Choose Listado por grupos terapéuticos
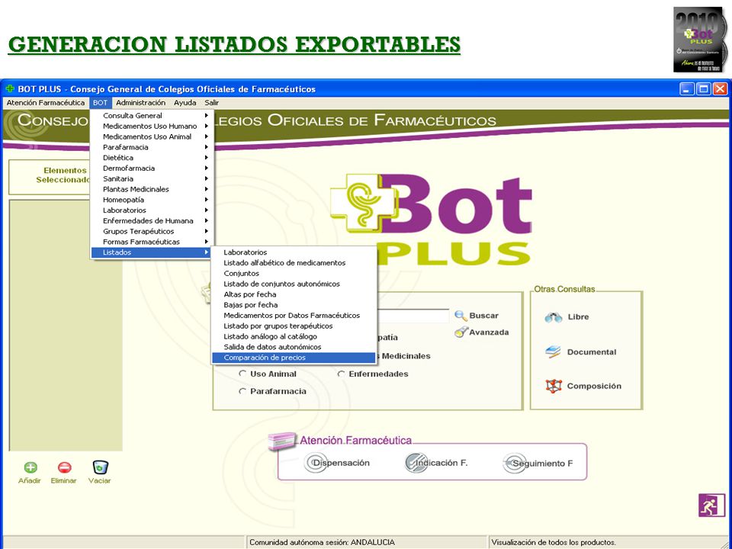The width and height of the screenshot is (732, 549). tap(294, 326)
